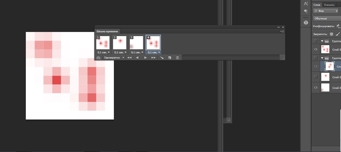Hide the first layer with eye icon

(315, 49)
